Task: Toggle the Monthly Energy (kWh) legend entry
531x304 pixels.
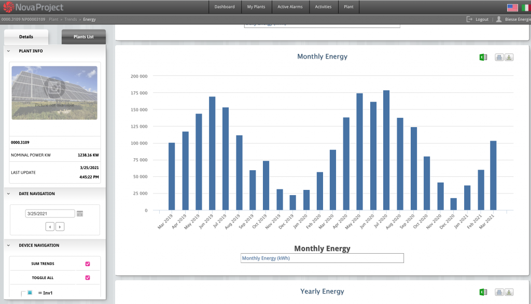Action: (266, 258)
